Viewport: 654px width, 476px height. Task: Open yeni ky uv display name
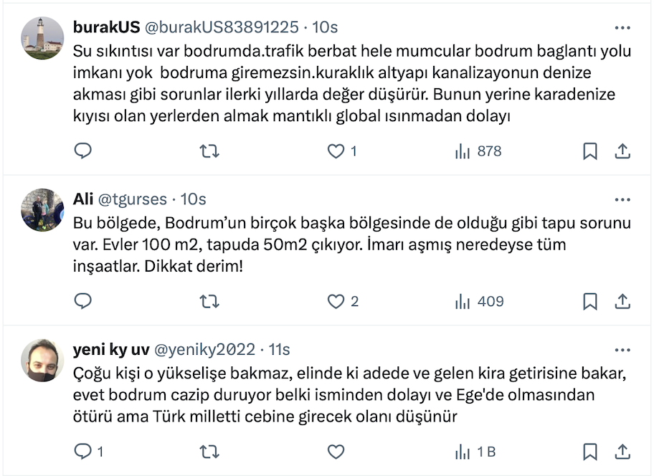[110, 350]
